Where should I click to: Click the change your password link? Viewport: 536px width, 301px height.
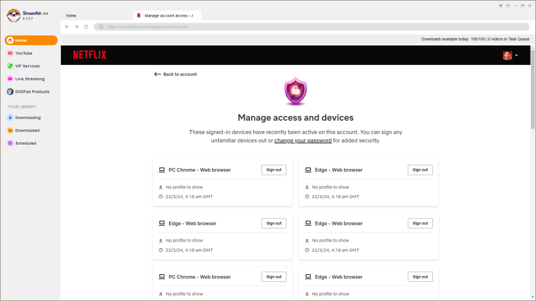pos(303,141)
